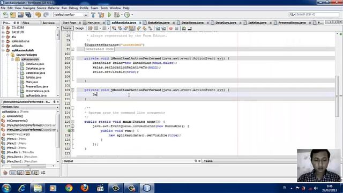
Task: Collapse the aplikasisekolah project node
Action: click(3, 50)
